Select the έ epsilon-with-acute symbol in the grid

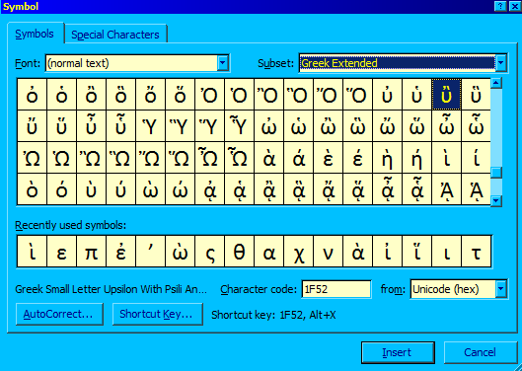[x=357, y=158]
